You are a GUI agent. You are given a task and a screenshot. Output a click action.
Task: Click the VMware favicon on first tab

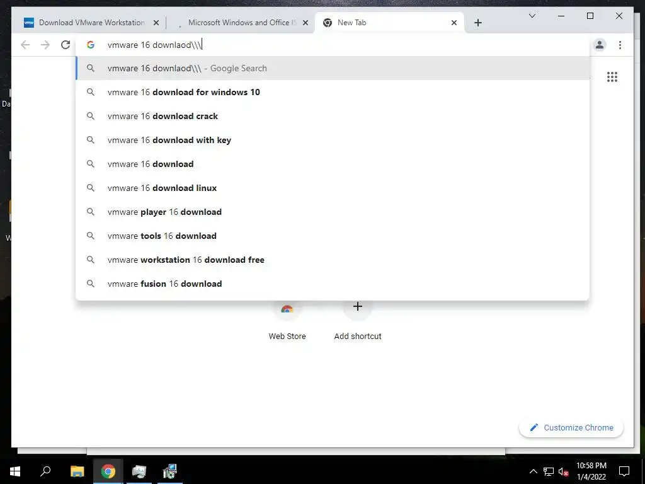point(29,23)
